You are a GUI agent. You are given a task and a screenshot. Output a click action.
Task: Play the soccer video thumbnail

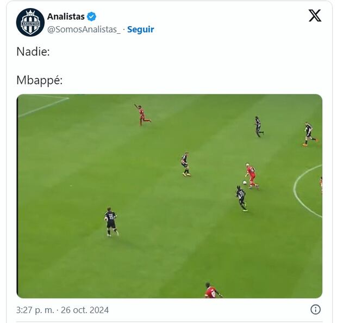click(170, 196)
